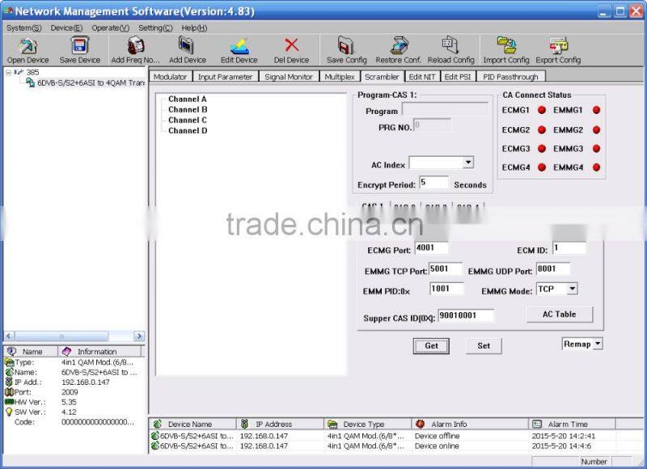The image size is (647, 469).
Task: Click the Save Config toolbar icon
Action: click(x=346, y=46)
